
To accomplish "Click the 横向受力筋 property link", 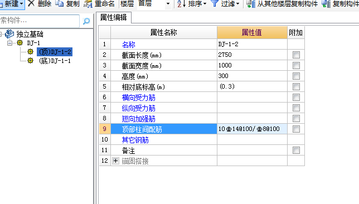I will pos(138,98).
